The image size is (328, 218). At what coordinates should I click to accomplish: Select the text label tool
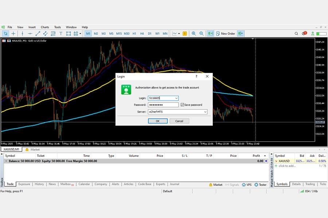click(61, 33)
